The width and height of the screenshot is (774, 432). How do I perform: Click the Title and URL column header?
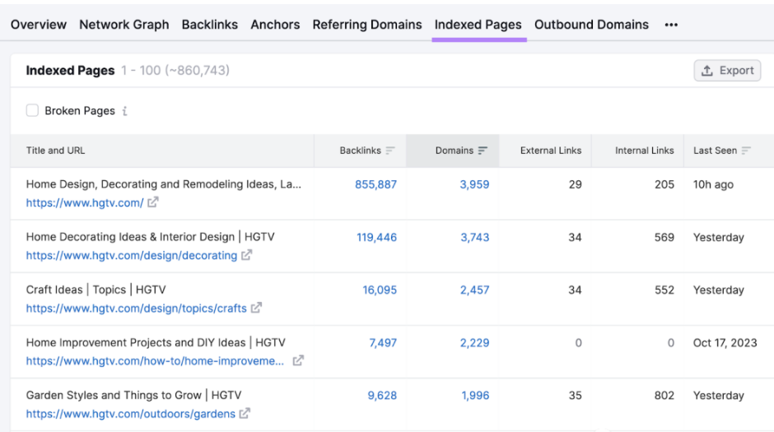click(x=55, y=151)
